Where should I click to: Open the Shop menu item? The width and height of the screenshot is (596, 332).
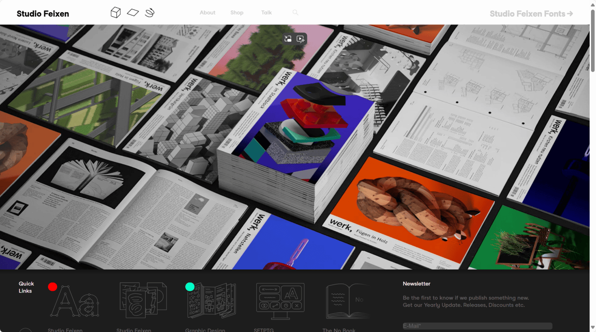(237, 13)
